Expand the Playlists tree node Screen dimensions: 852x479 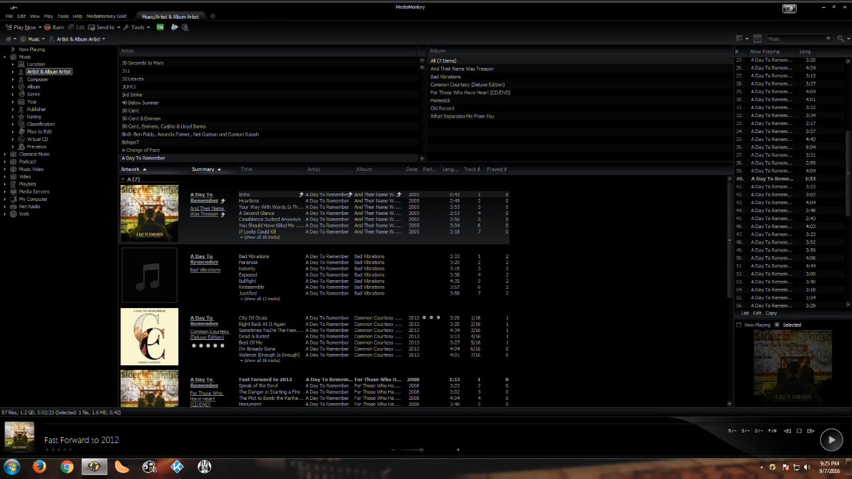coord(5,184)
